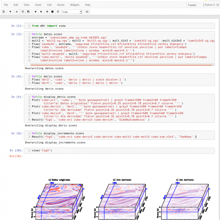Move selected cell up arrow

tap(35, 12)
